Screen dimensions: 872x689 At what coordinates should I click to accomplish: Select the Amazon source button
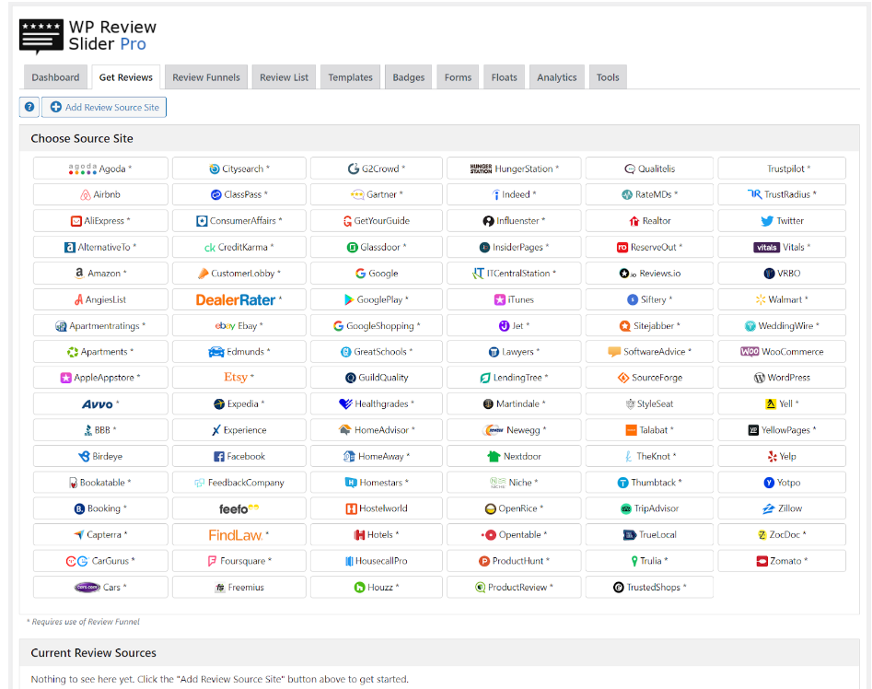pyautogui.click(x=100, y=273)
